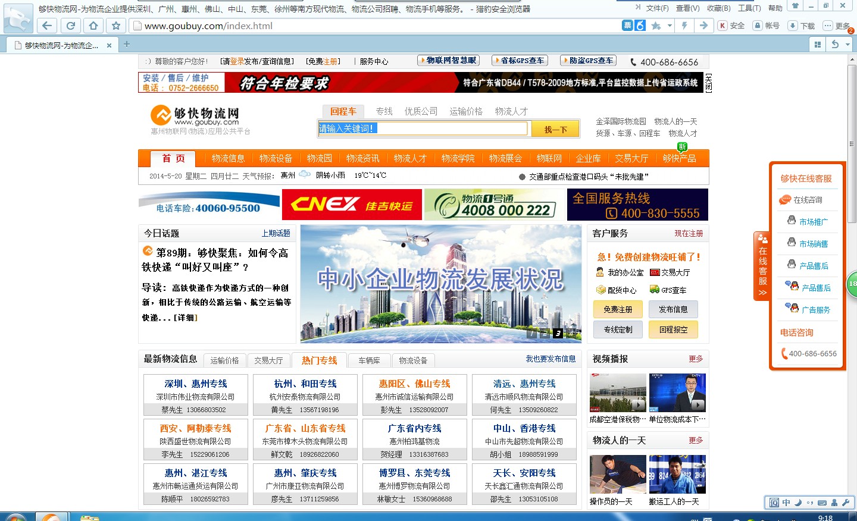Click the red keyboard 交易大厅 icon
The height and width of the screenshot is (521, 857).
(x=654, y=272)
